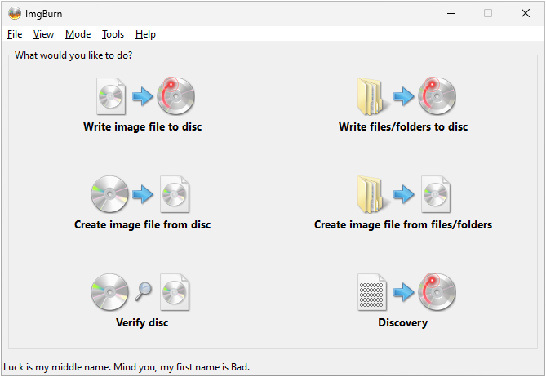Click the Create image file from files/folders icon
Screen dimensions: 546x377
[404, 194]
